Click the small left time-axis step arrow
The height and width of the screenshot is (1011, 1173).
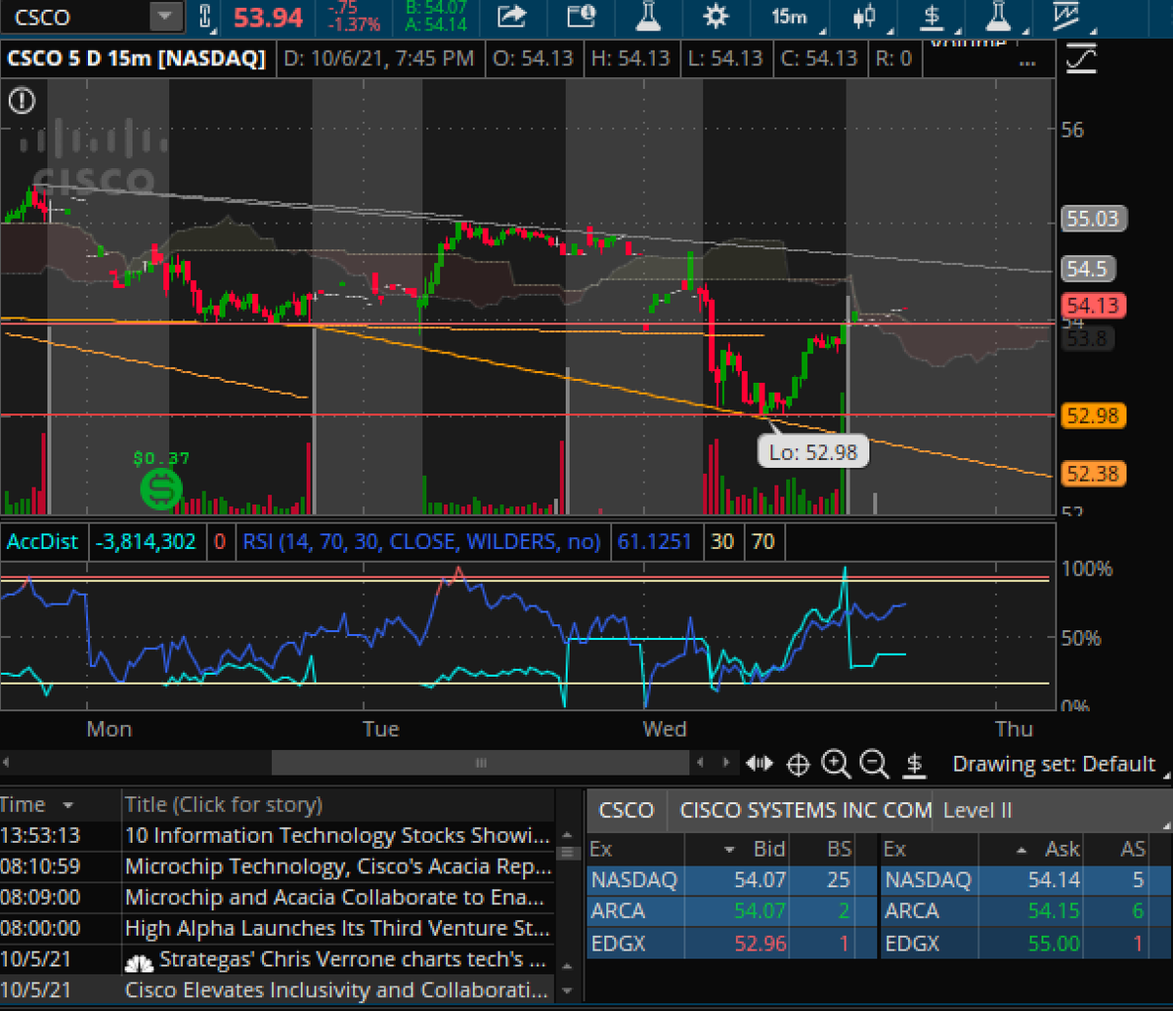pyautogui.click(x=700, y=762)
